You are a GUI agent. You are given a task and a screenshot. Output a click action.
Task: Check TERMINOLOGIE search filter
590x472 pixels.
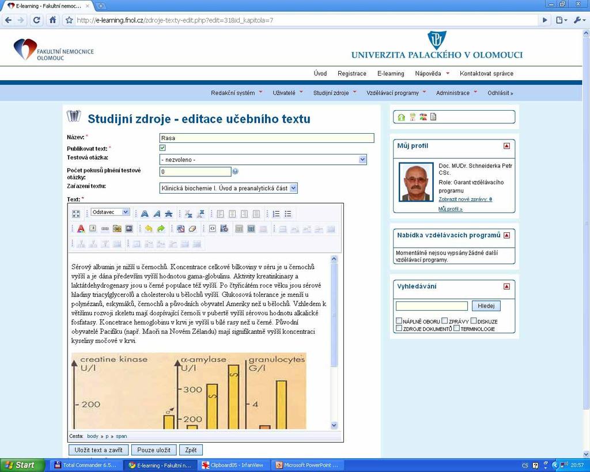coord(456,328)
